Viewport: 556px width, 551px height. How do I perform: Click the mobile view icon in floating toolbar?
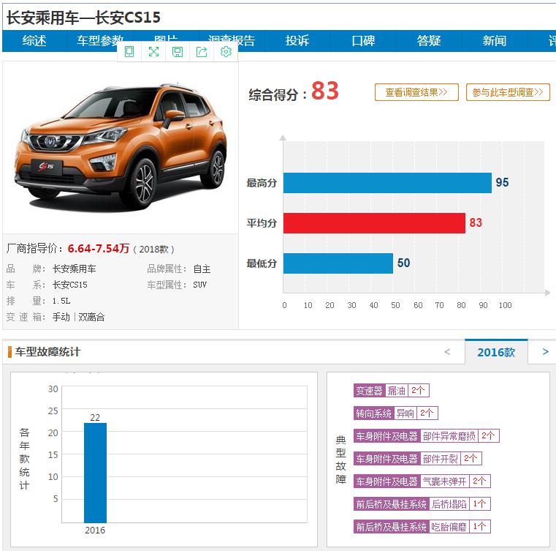point(129,52)
